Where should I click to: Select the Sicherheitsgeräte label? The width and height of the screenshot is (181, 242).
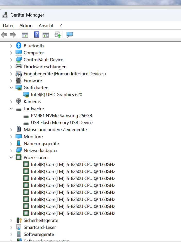(x=41, y=220)
